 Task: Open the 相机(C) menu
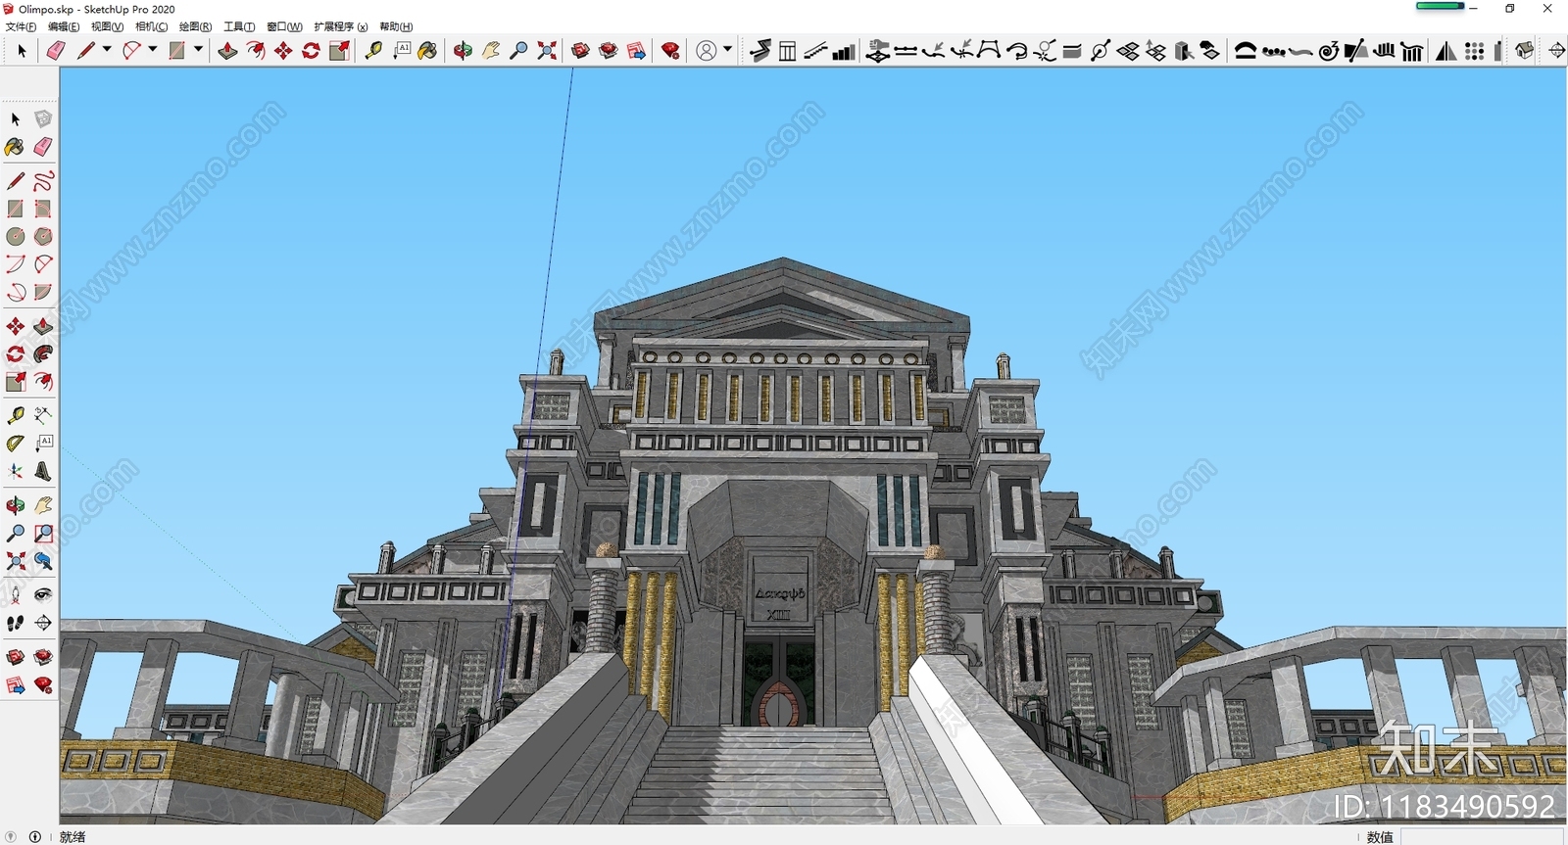click(151, 26)
